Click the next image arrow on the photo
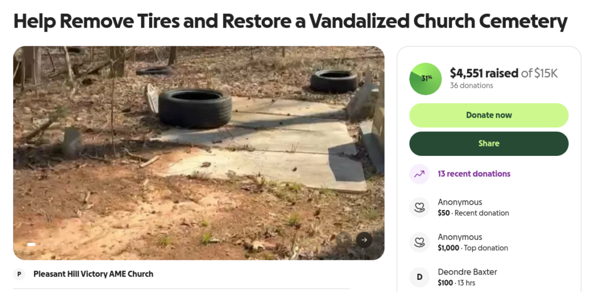592x292 pixels. point(364,240)
